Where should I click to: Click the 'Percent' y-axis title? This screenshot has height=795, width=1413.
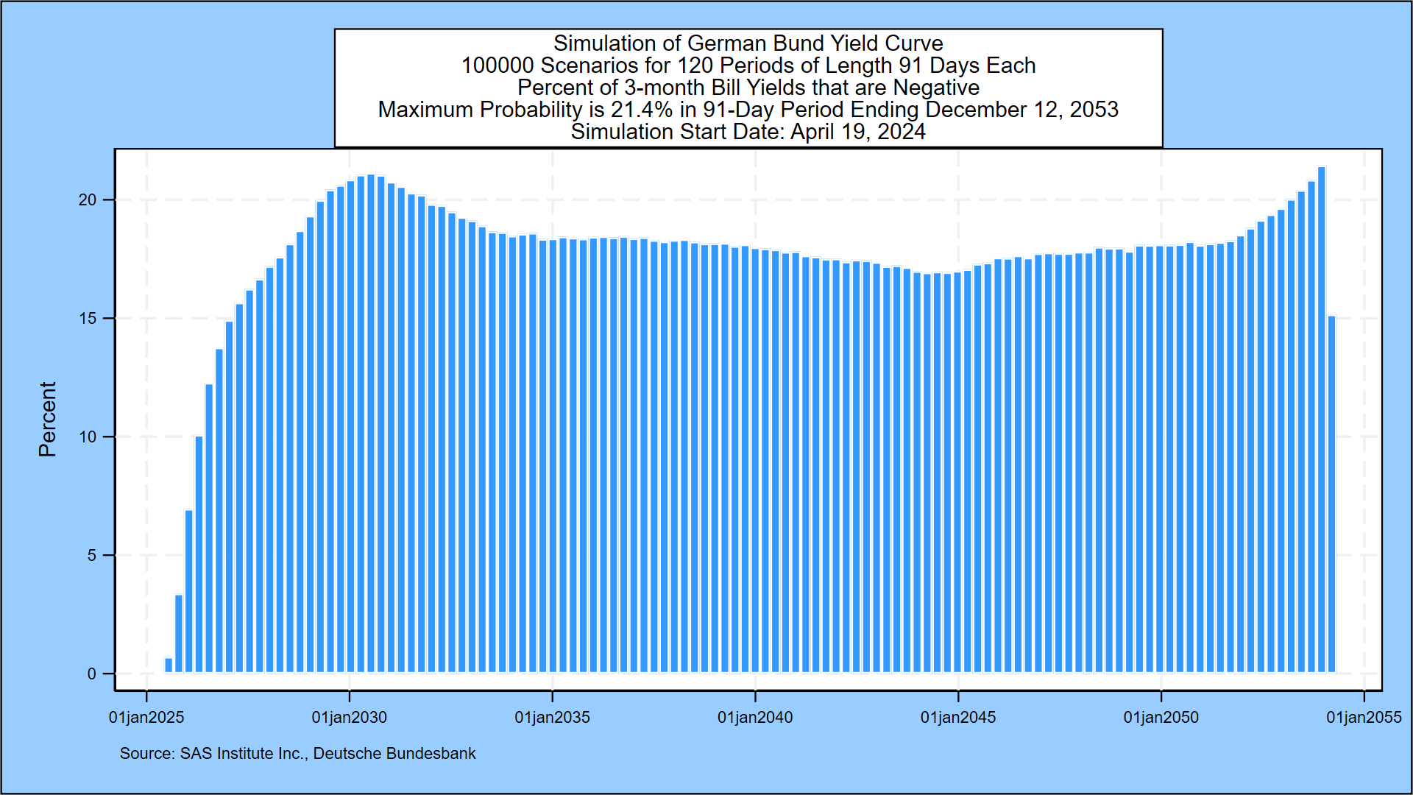(x=47, y=420)
